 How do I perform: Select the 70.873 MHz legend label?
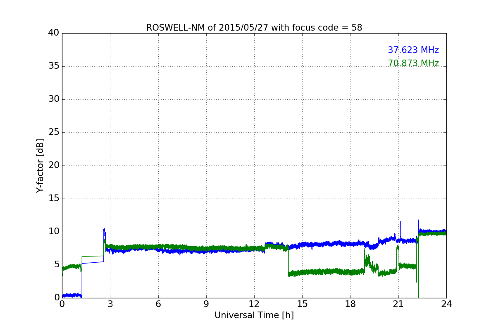pyautogui.click(x=413, y=63)
